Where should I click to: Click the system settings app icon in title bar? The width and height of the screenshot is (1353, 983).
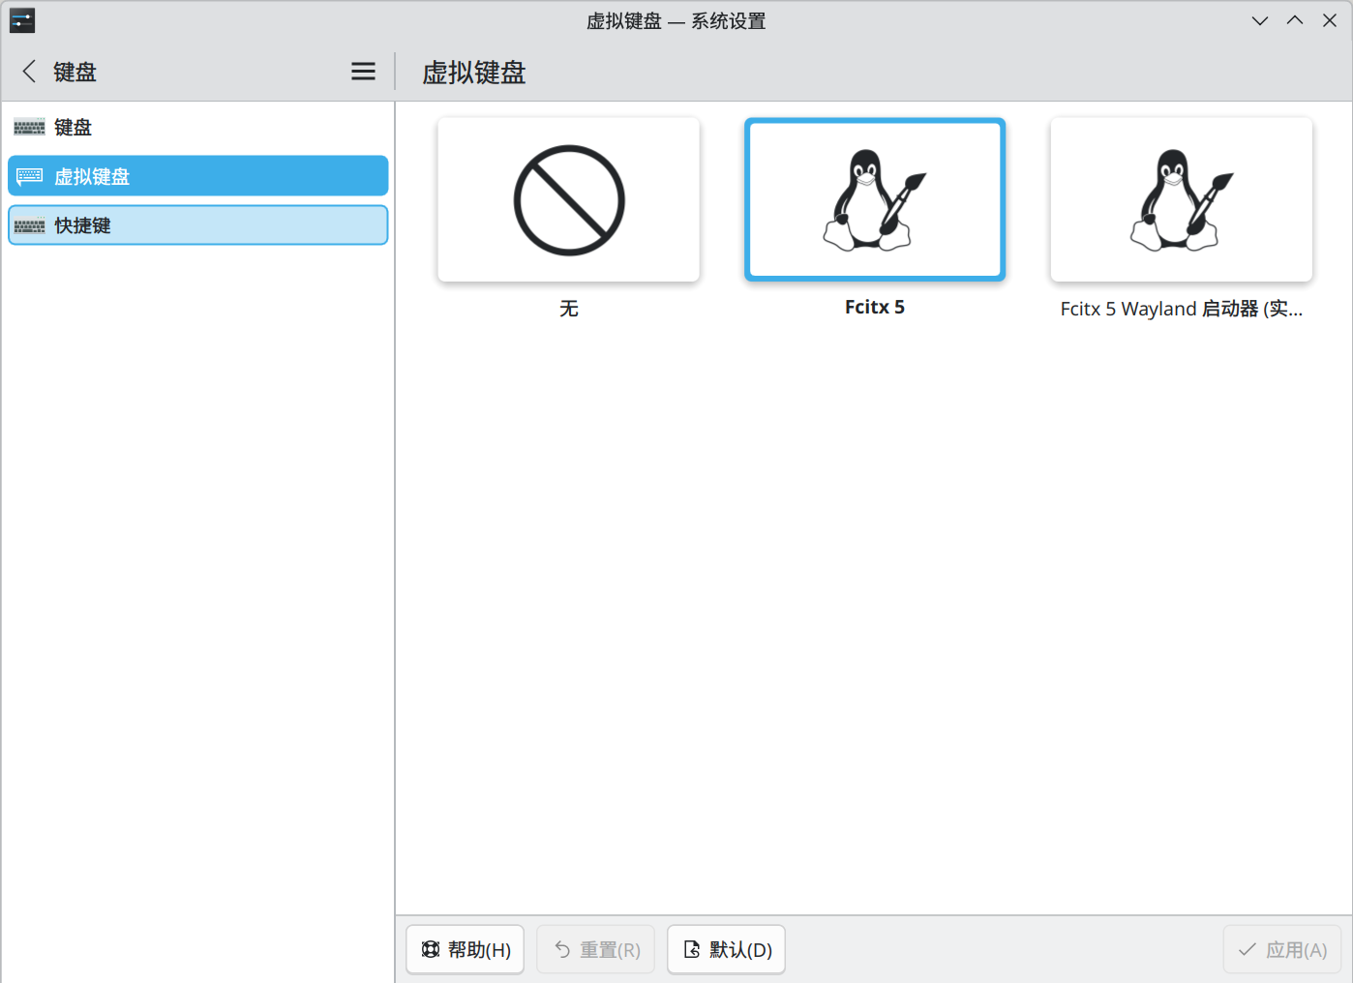click(x=22, y=20)
